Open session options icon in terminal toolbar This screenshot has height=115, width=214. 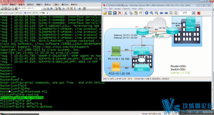(68, 9)
